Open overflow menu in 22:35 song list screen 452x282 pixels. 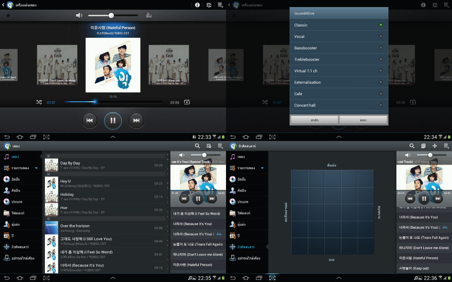[x=220, y=146]
